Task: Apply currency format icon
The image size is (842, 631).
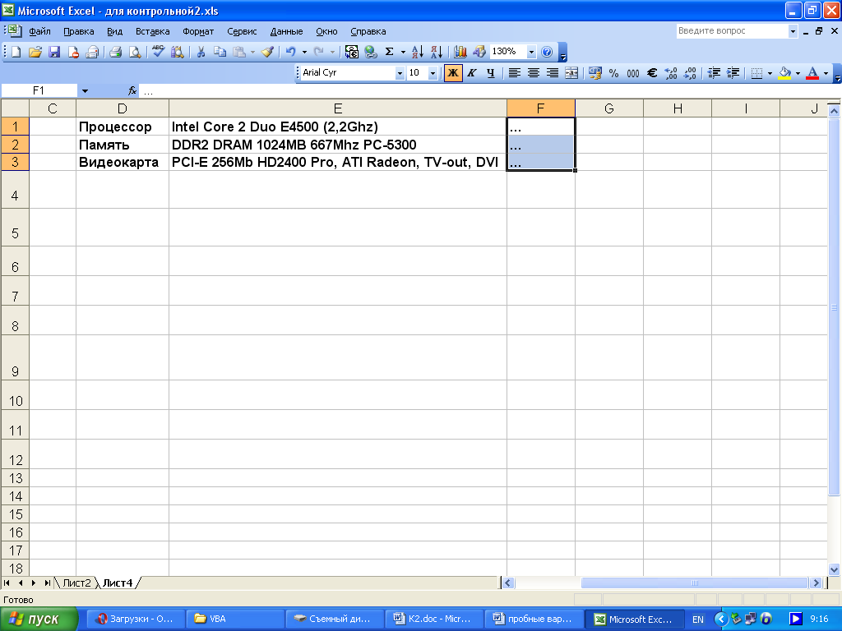Action: tap(595, 73)
